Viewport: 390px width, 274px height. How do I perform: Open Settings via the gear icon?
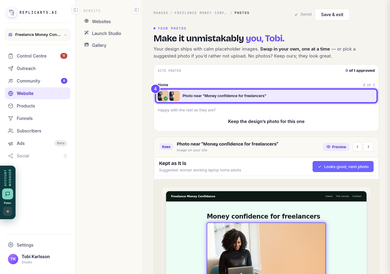point(11,245)
